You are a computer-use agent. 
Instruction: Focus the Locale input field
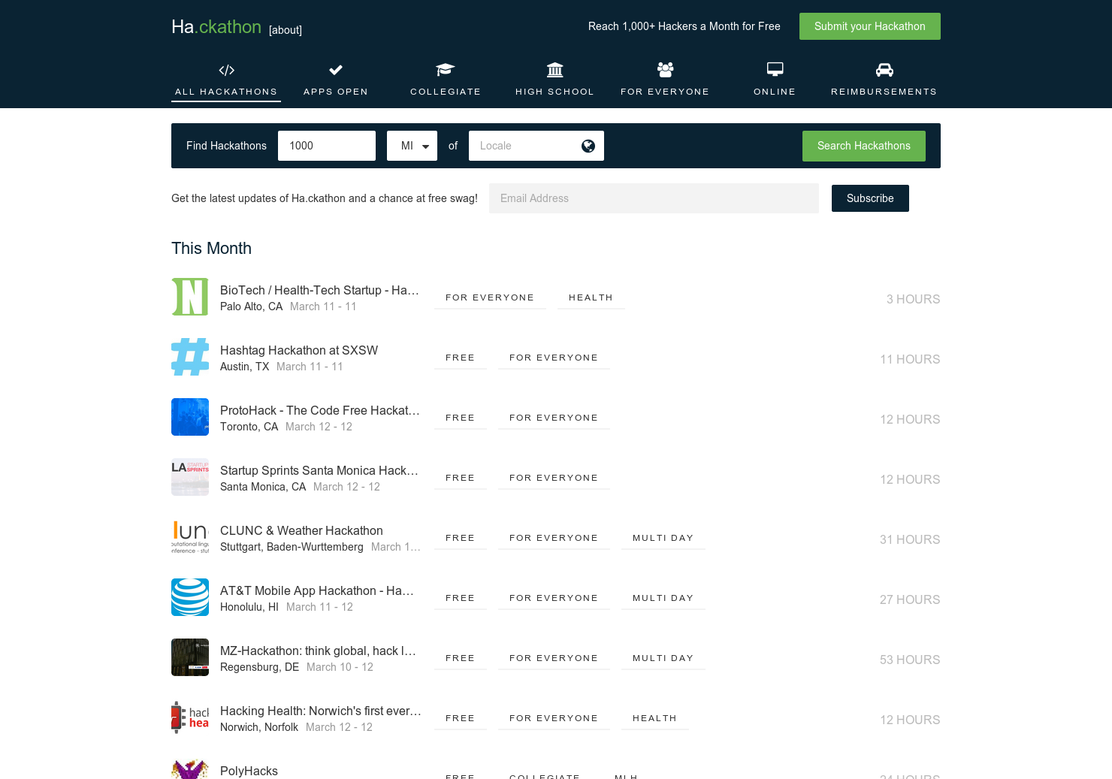click(x=536, y=146)
